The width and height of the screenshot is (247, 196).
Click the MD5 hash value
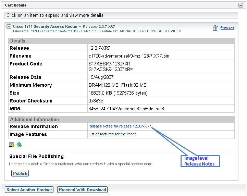(x=126, y=109)
